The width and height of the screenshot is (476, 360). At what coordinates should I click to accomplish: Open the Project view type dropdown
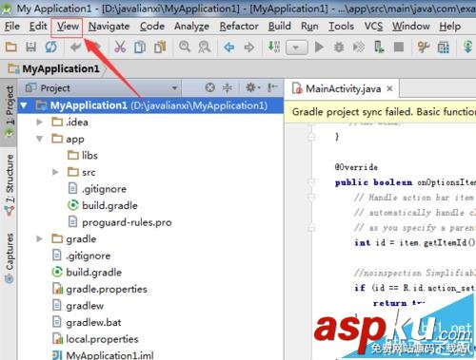tap(174, 88)
